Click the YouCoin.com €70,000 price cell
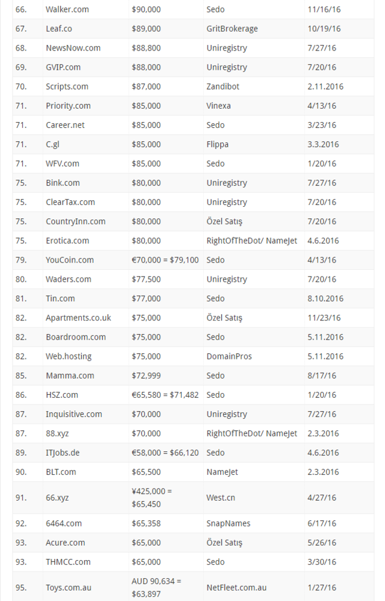 tap(165, 260)
